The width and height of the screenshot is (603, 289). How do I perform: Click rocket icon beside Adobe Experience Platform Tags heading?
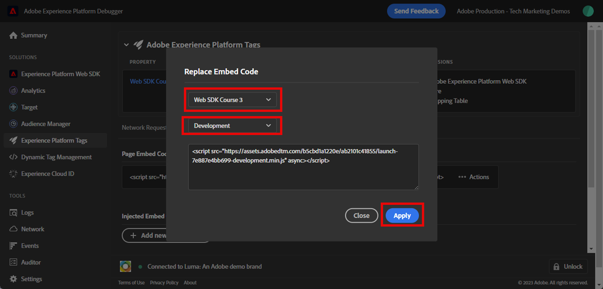[138, 45]
